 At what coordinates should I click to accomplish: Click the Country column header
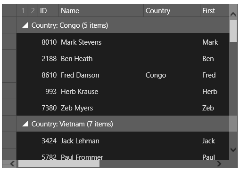tap(172, 11)
